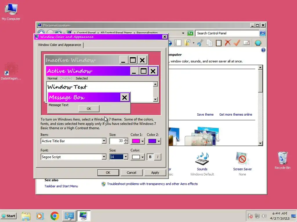The height and width of the screenshot is (222, 297).
Task: Open Get more themes online link
Action: pos(236,114)
